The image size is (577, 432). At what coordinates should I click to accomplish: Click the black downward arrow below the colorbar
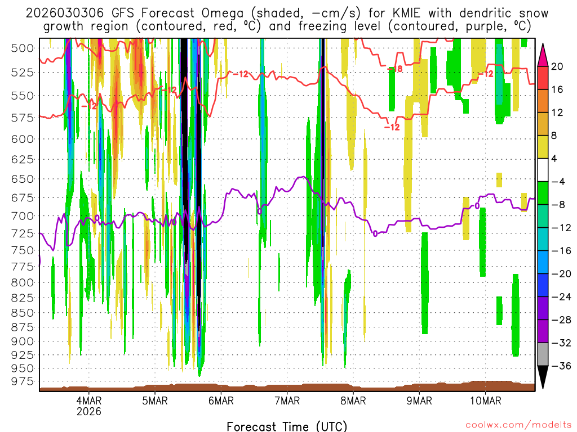pyautogui.click(x=543, y=377)
